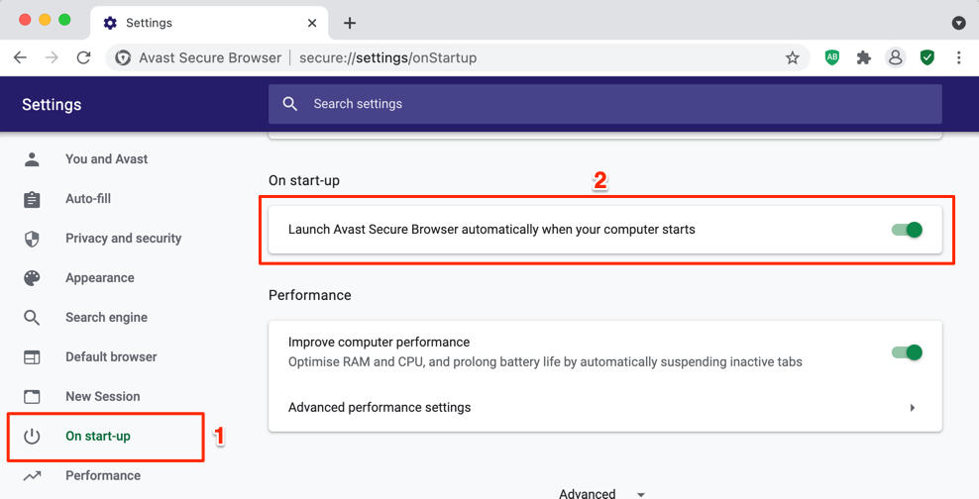The width and height of the screenshot is (979, 499).
Task: Open a new tab with plus button
Action: (x=350, y=23)
